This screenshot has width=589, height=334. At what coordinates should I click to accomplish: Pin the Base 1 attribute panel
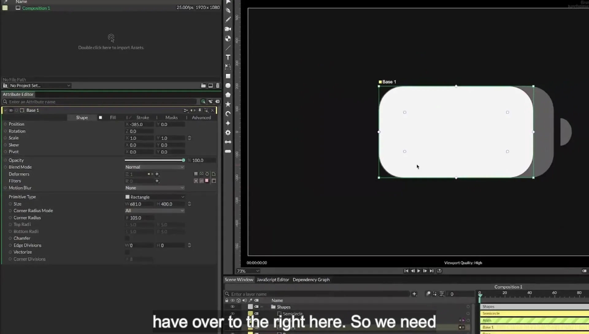click(200, 110)
